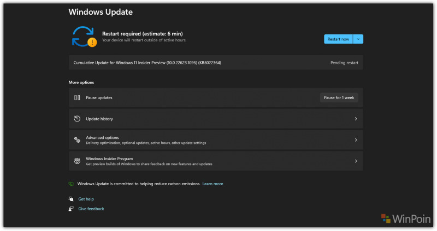Click the green carbon emissions leaf icon
Screen dimensions: 437x231
pyautogui.click(x=71, y=184)
